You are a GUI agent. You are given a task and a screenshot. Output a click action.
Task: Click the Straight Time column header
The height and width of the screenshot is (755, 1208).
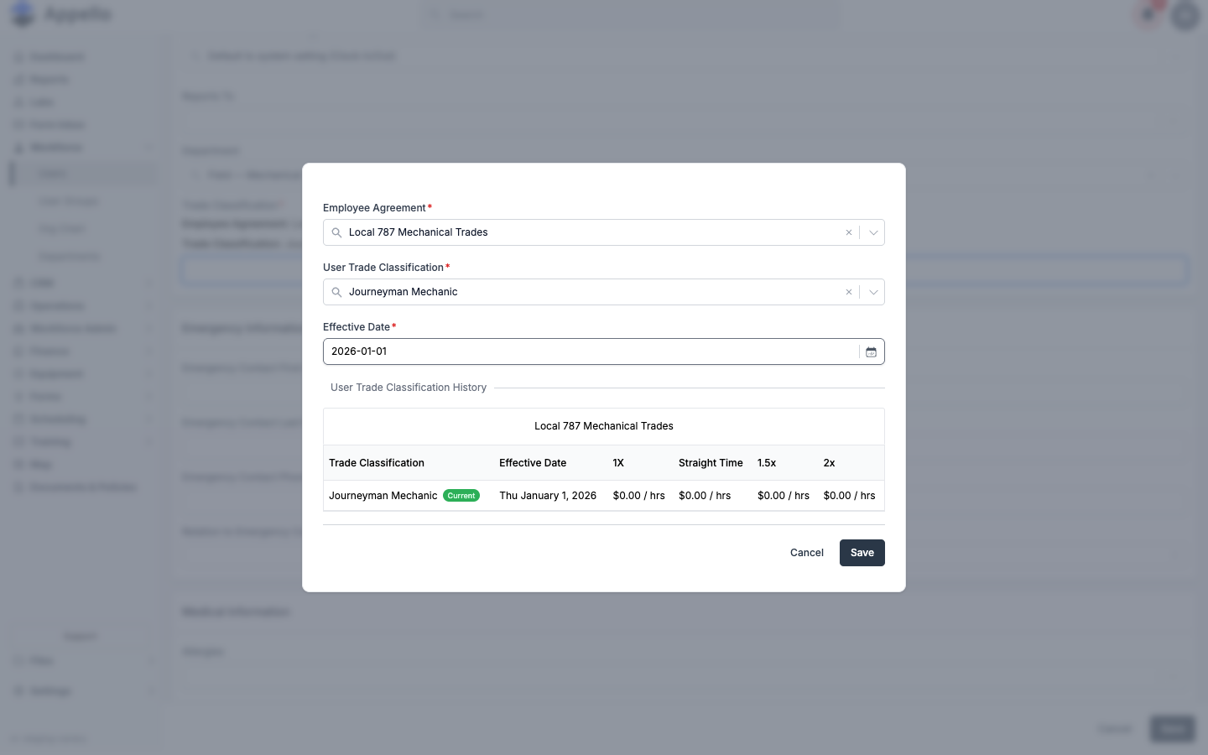(711, 463)
